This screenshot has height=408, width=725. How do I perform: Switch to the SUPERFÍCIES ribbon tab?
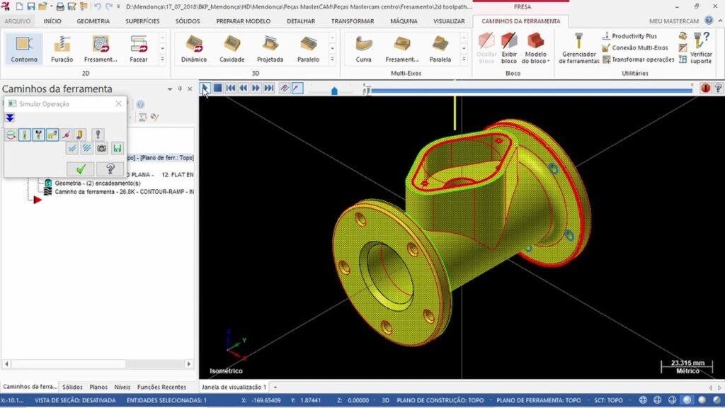142,21
